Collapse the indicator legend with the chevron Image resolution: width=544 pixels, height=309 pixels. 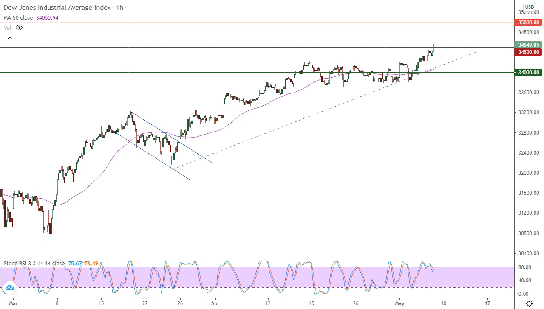point(10,38)
